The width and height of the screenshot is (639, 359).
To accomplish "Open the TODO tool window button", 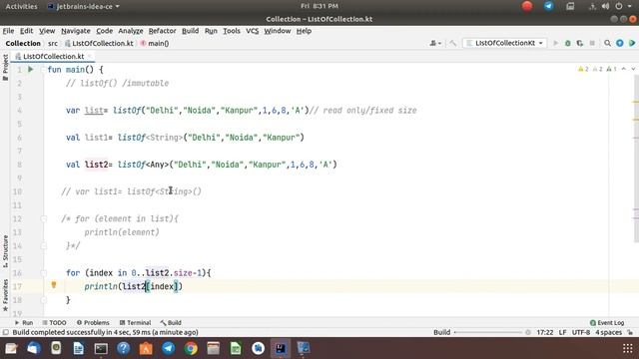I will coord(54,323).
